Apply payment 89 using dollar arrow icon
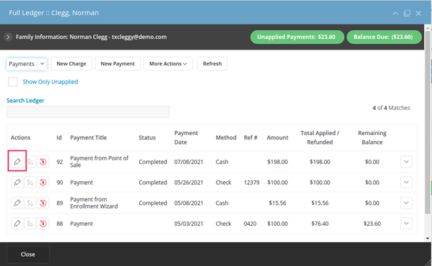Viewport: 432px width, 266px height. coord(30,203)
